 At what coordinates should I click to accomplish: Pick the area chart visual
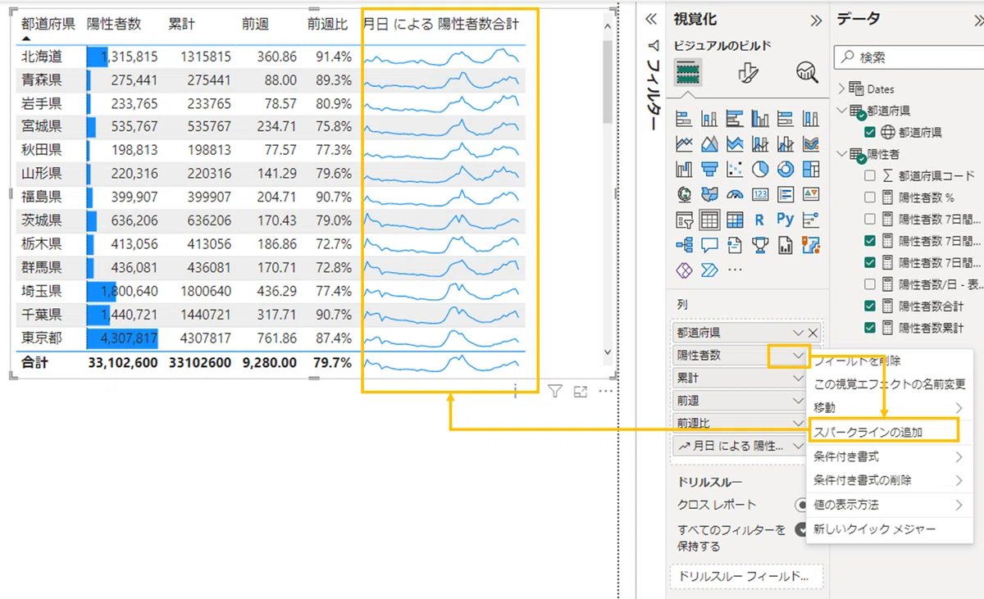coord(709,144)
